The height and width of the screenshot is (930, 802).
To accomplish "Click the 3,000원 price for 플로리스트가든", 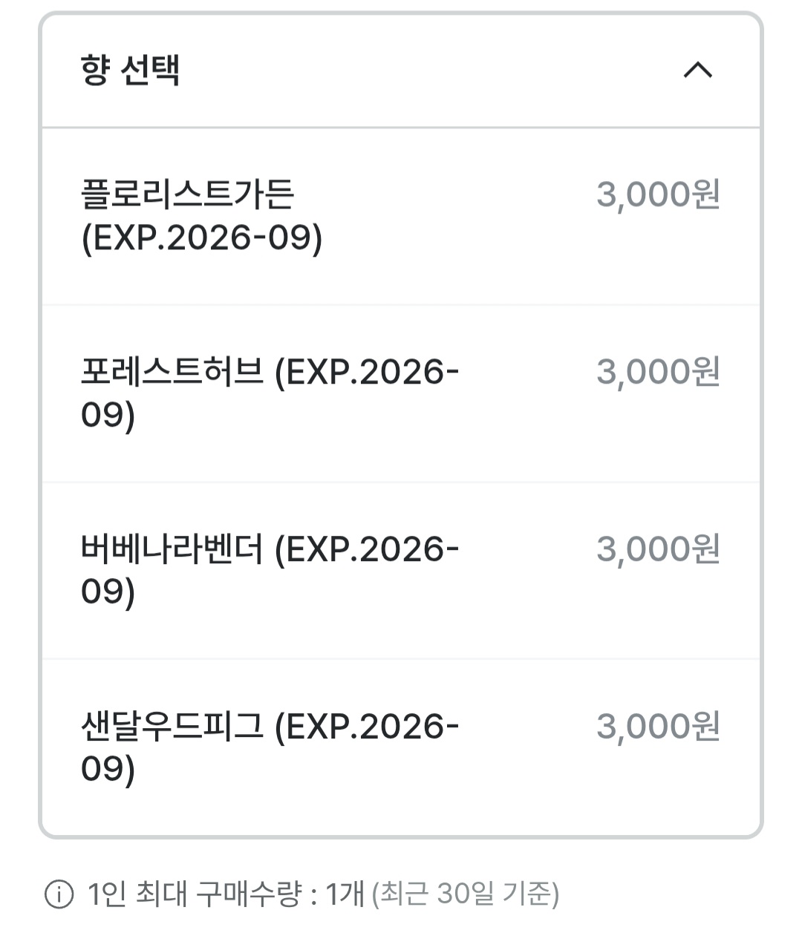I will click(658, 194).
